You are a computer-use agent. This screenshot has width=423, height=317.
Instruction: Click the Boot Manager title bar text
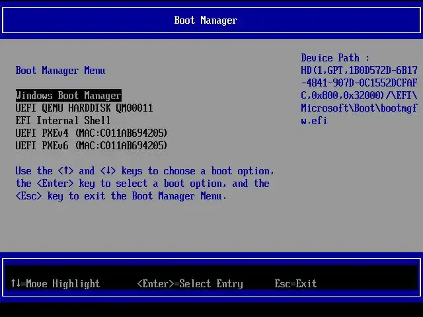[206, 20]
